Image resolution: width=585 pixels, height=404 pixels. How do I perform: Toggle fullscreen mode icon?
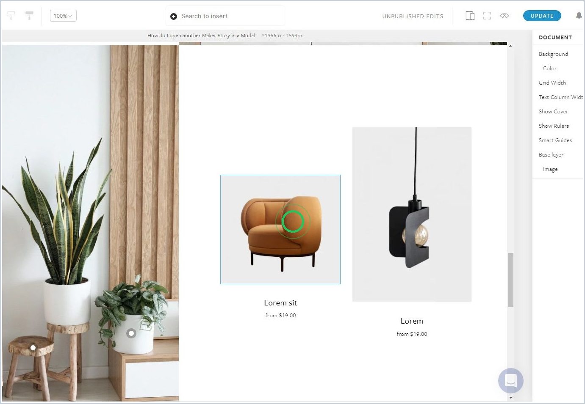pyautogui.click(x=487, y=16)
